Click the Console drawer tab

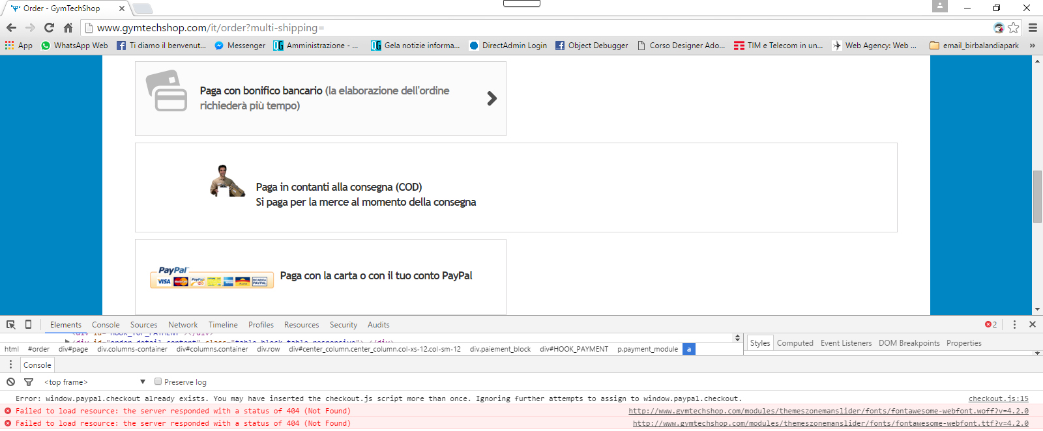pos(37,365)
